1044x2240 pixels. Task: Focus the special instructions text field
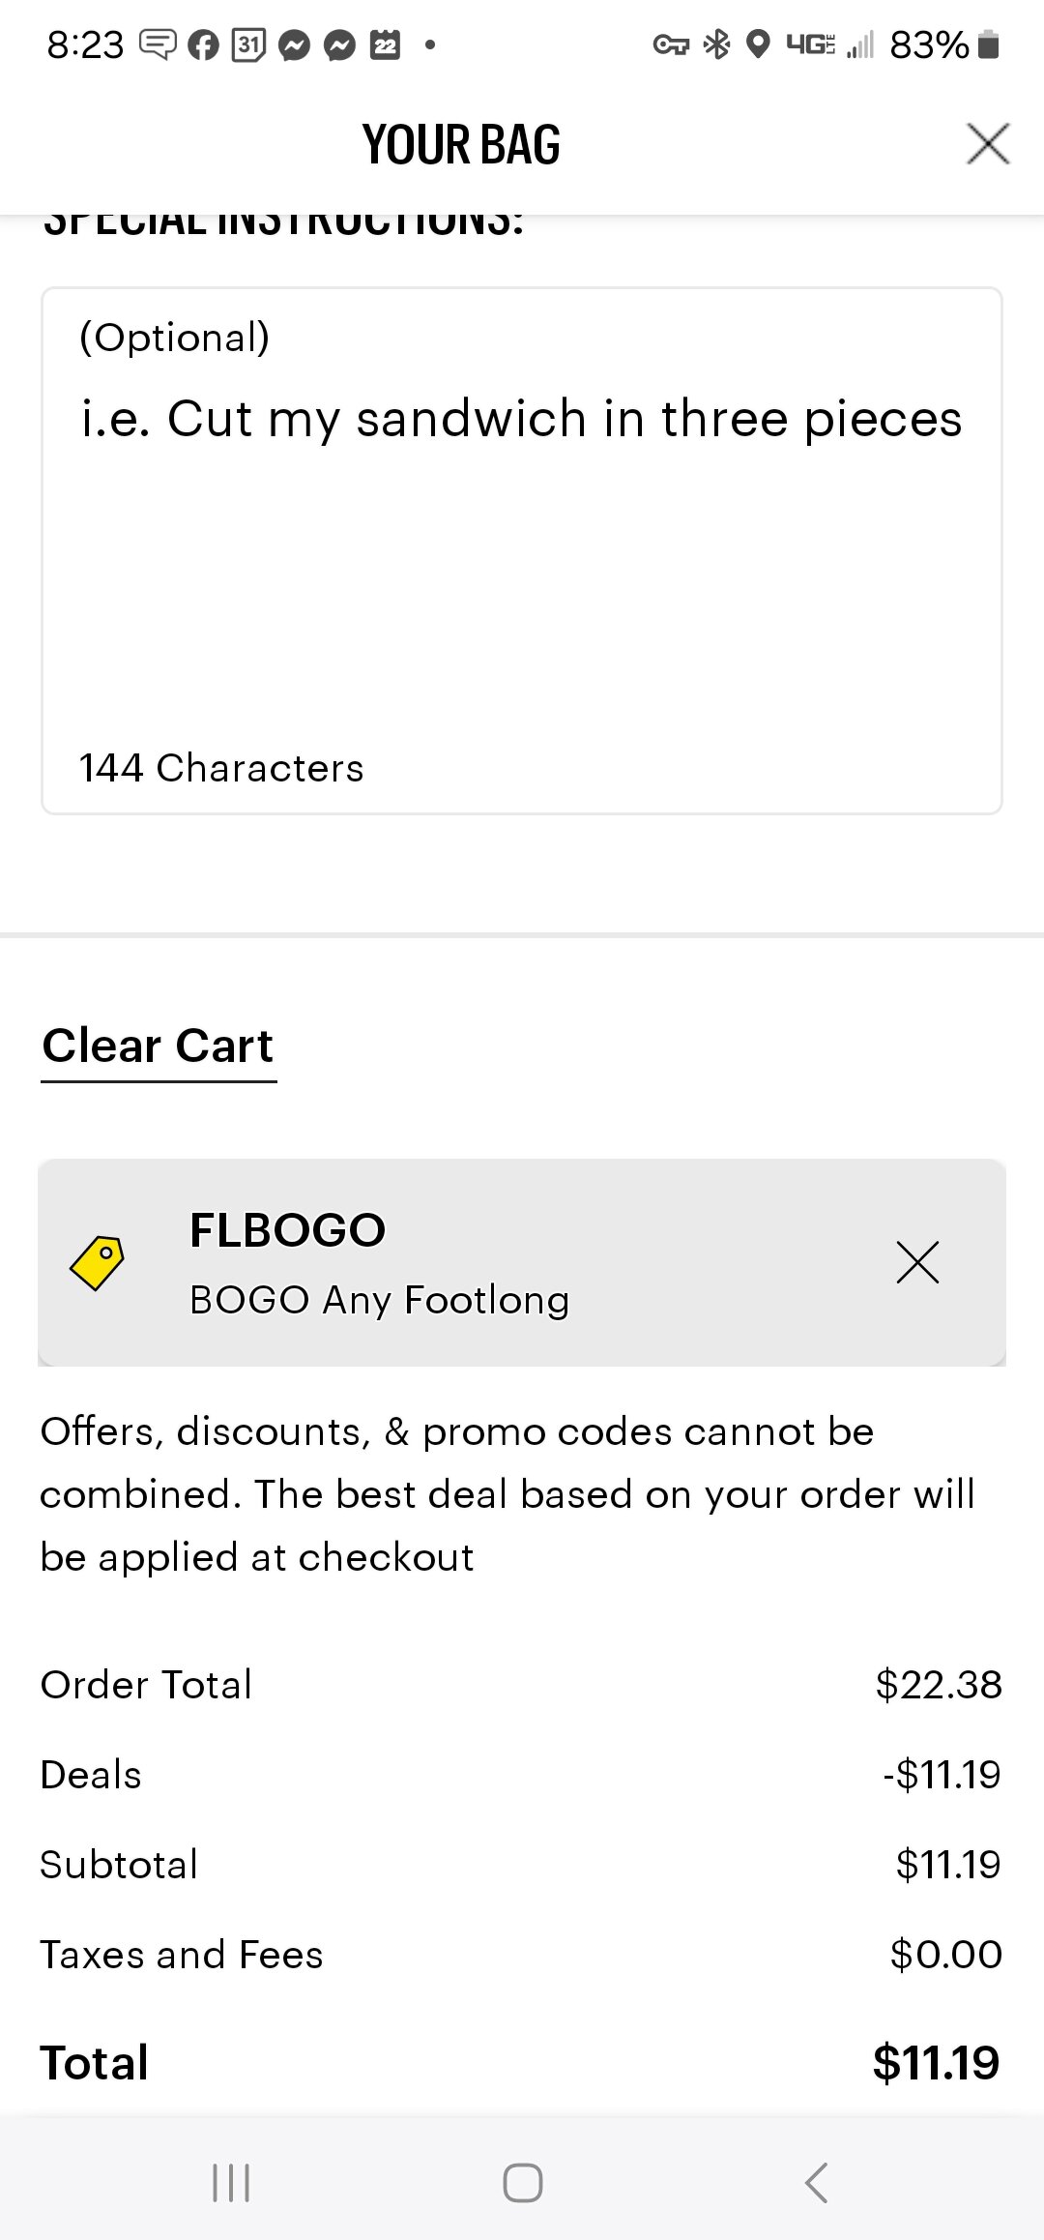click(522, 550)
